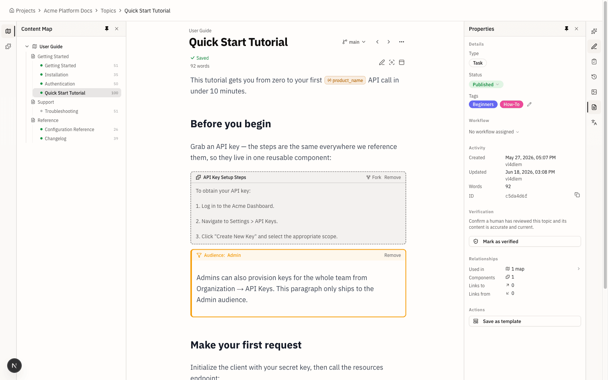Close the Content Map panel
The image size is (608, 380).
pos(117,29)
